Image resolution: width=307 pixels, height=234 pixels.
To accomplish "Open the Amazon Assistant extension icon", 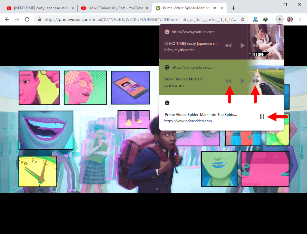I will [x=255, y=19].
